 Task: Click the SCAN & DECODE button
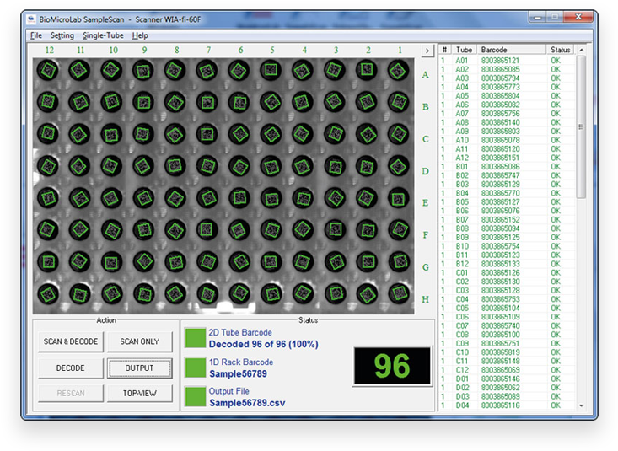[71, 341]
